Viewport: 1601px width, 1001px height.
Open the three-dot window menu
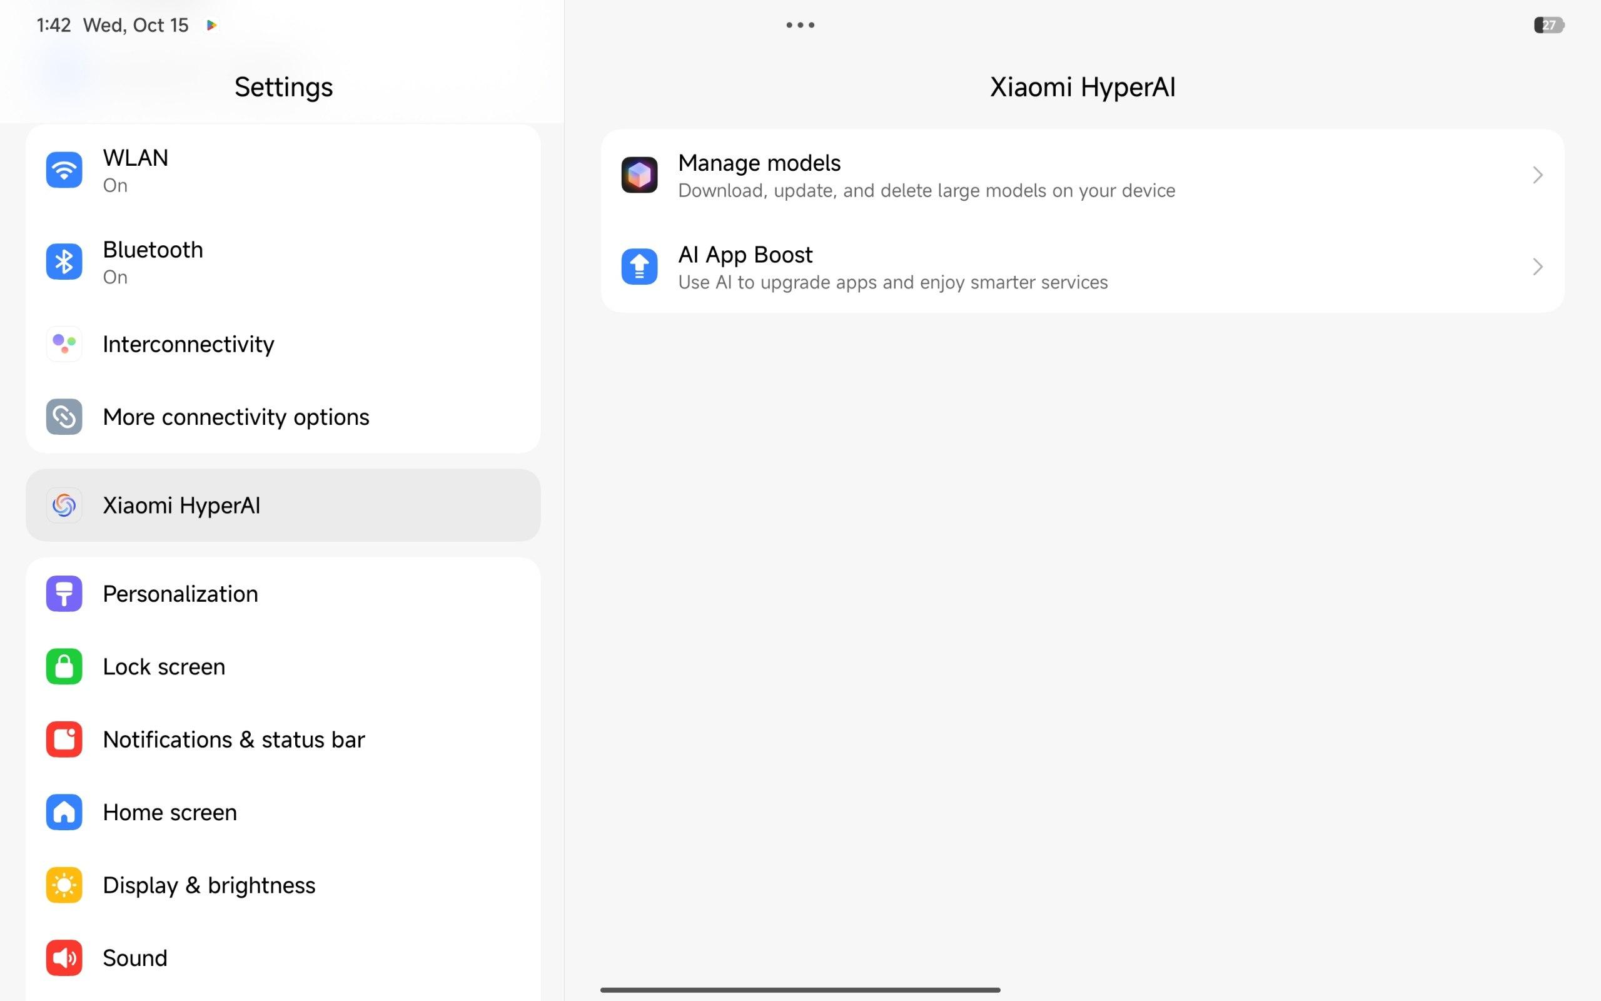click(800, 25)
